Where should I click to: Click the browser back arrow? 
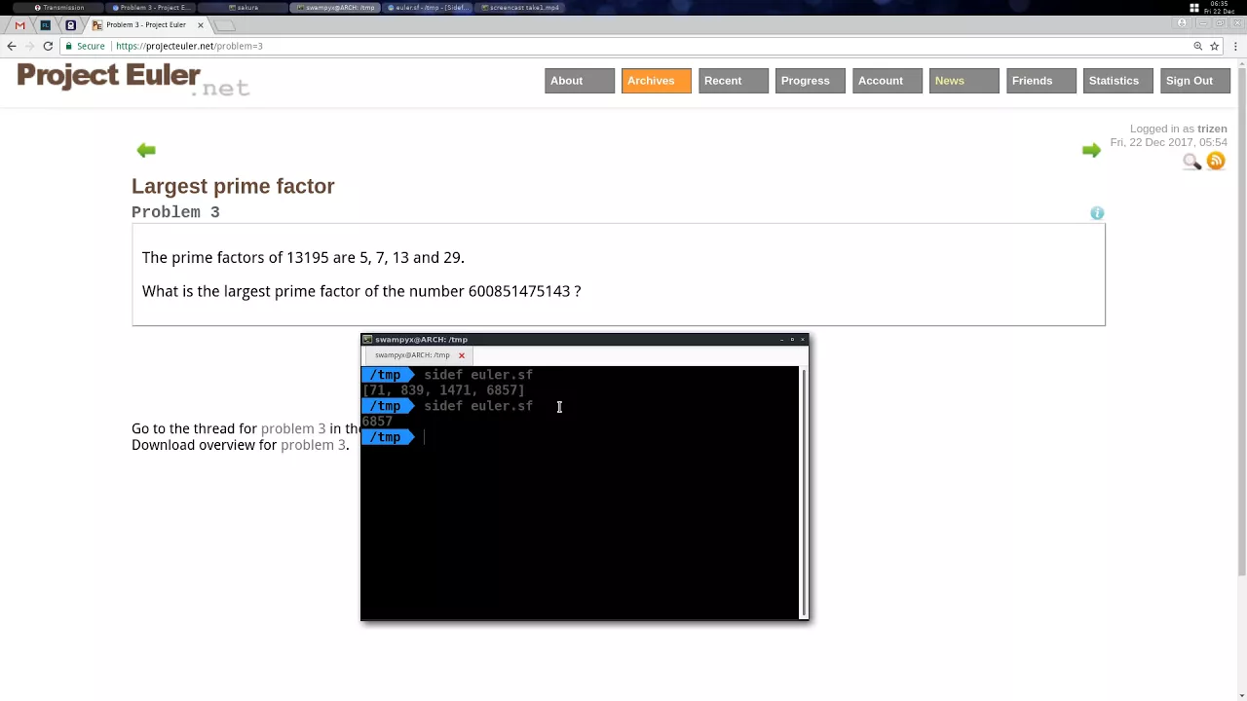[x=12, y=46]
